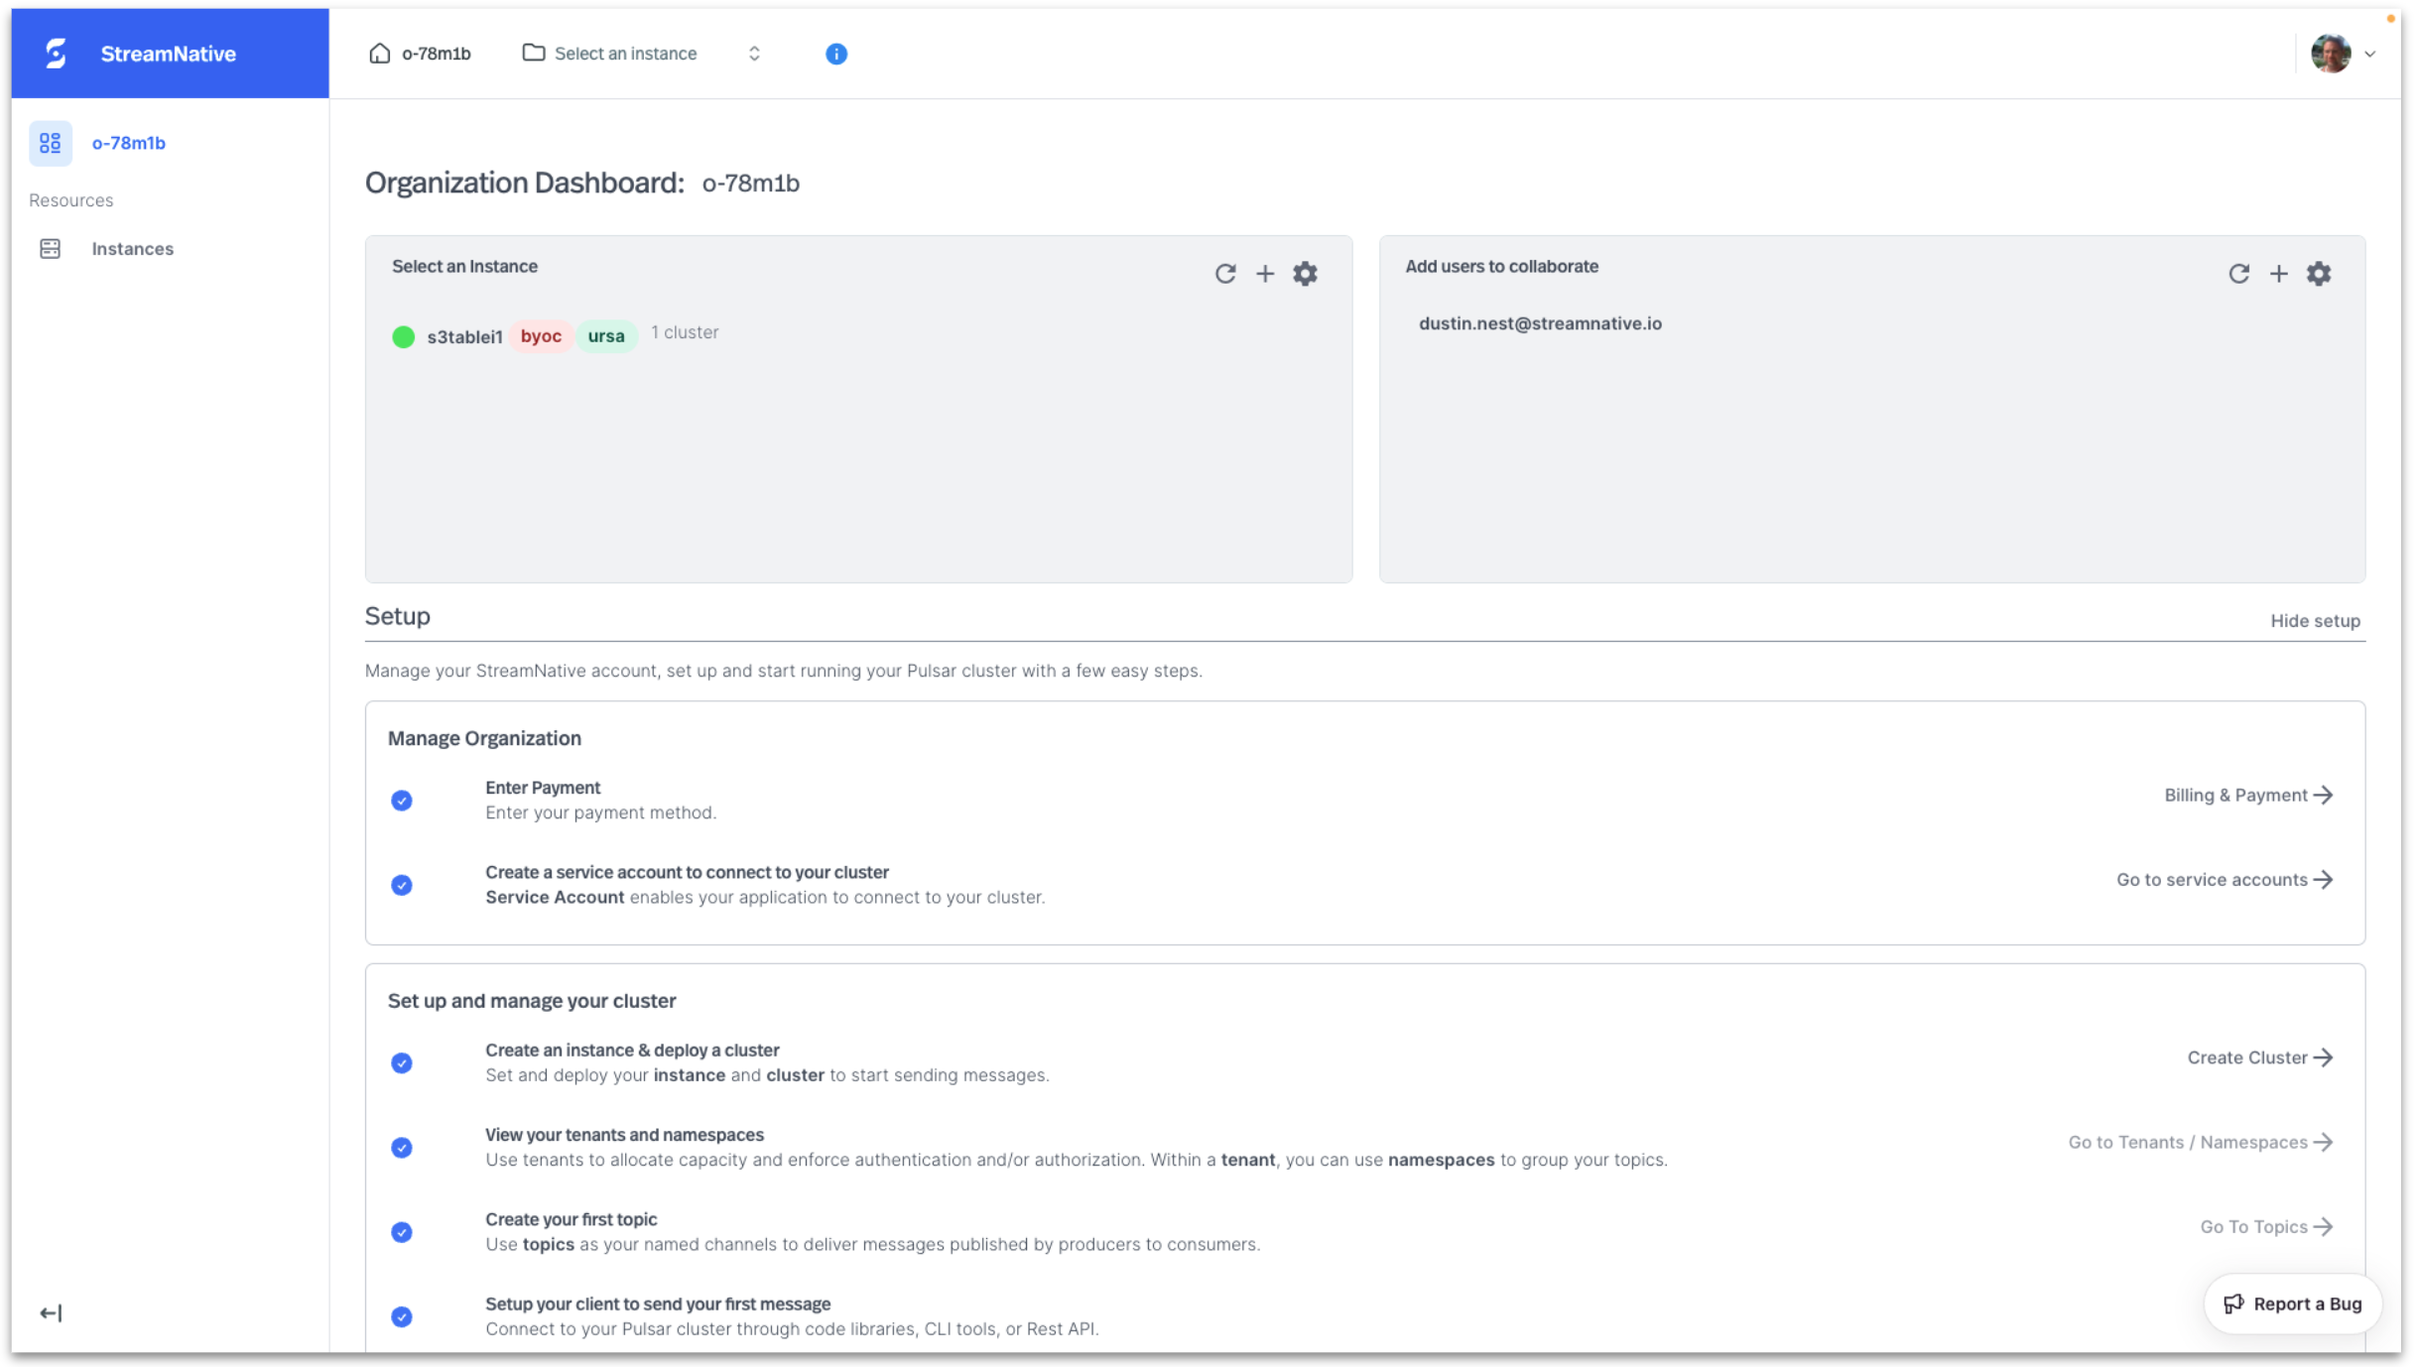The image size is (2418, 1367).
Task: Refresh the Select an Instance panel
Action: tap(1226, 274)
